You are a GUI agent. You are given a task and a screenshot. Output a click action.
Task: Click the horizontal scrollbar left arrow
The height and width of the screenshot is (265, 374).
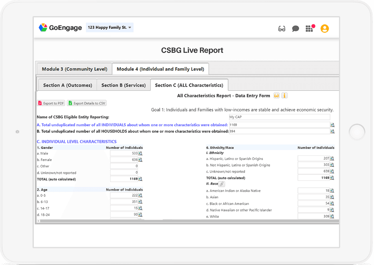pos(38,221)
